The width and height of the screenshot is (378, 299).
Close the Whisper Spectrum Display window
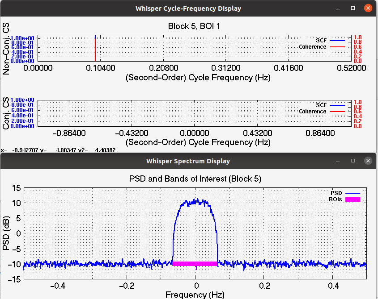point(368,161)
